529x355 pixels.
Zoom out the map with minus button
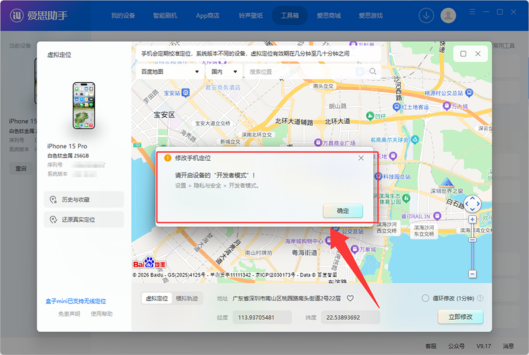tap(473, 274)
